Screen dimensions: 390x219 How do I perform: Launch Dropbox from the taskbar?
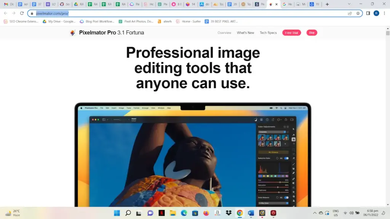[x=229, y=213]
